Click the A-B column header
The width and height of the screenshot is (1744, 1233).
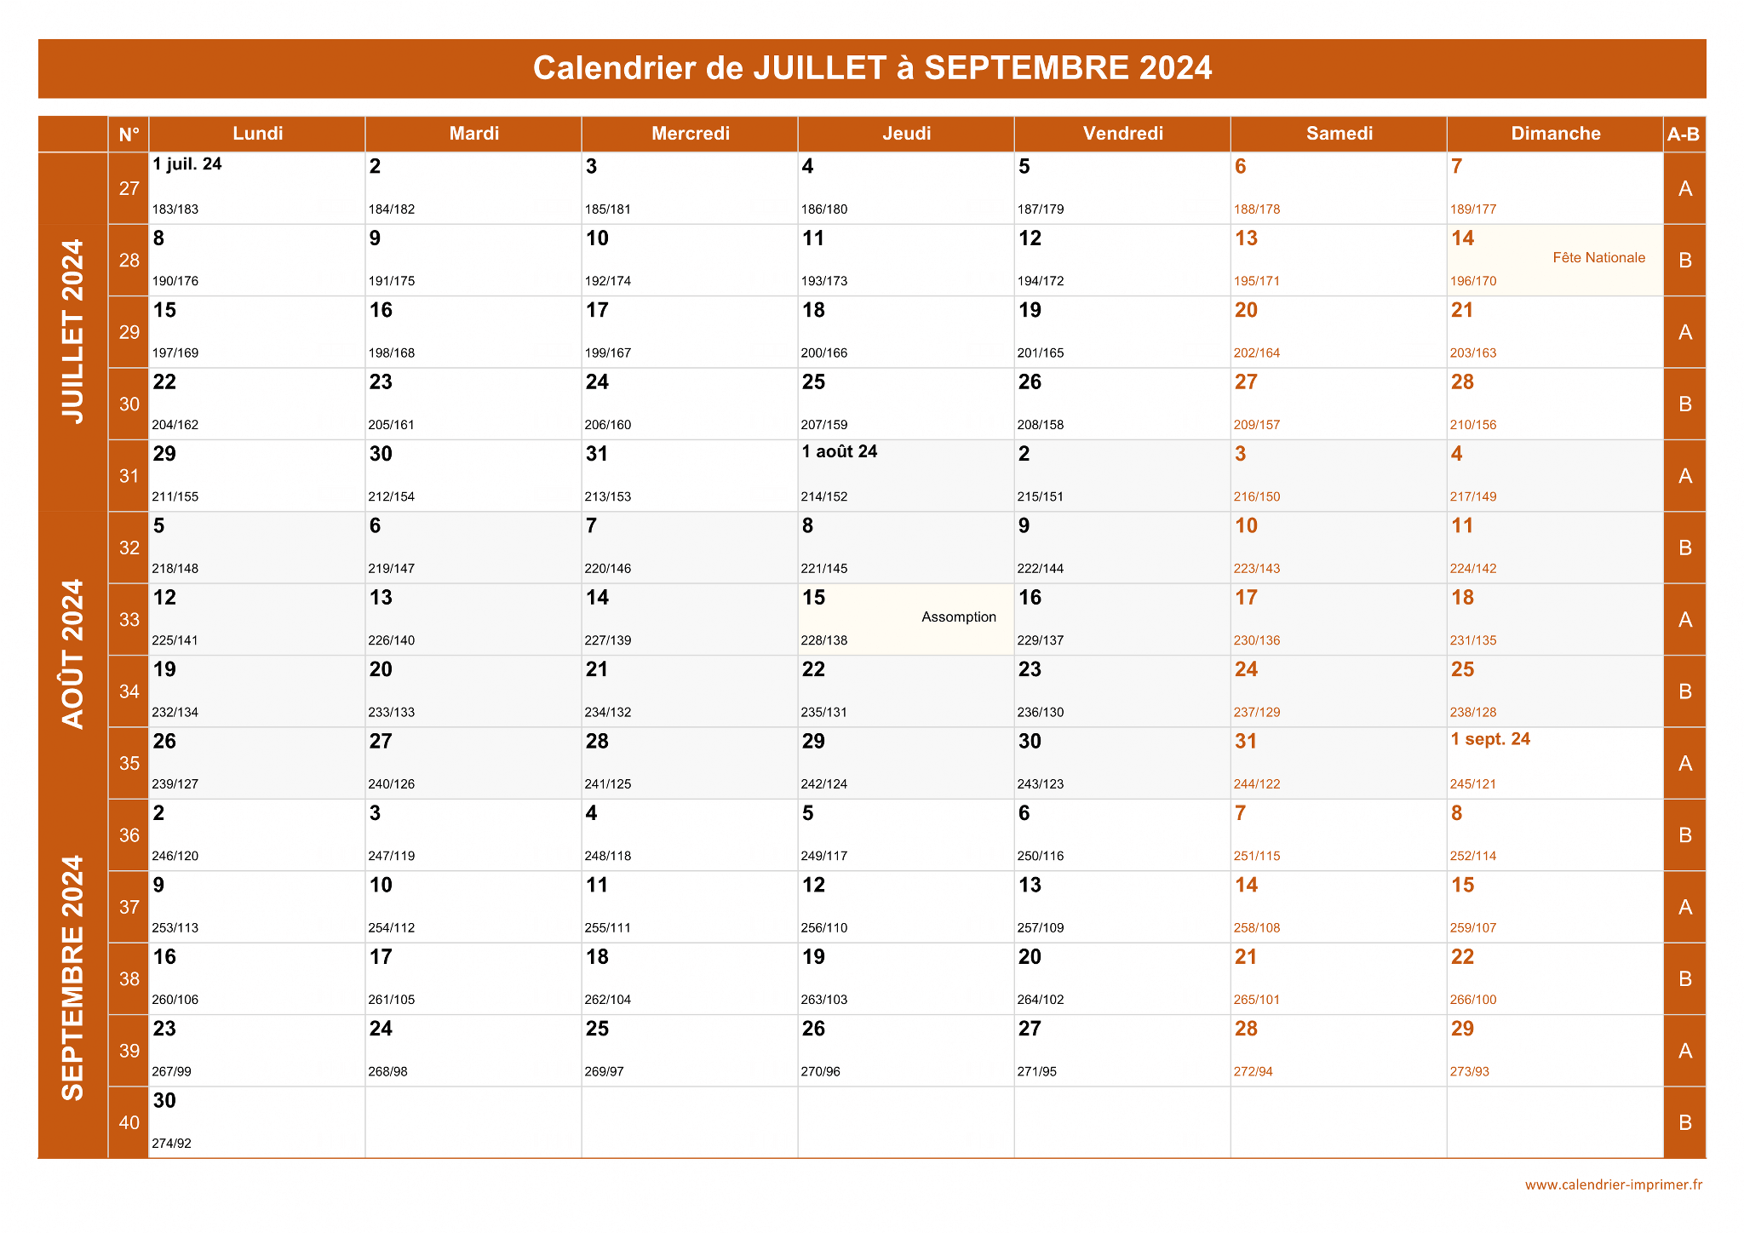tap(1684, 134)
